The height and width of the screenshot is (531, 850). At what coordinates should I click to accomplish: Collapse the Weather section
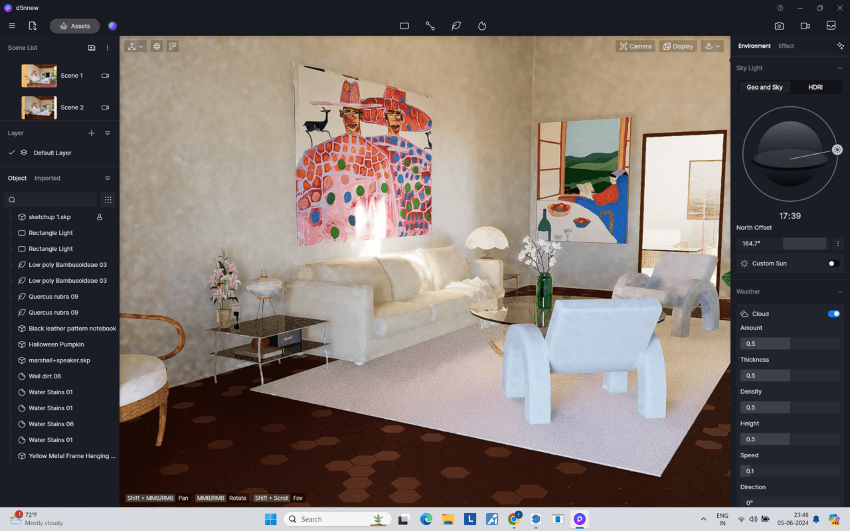pyautogui.click(x=839, y=291)
